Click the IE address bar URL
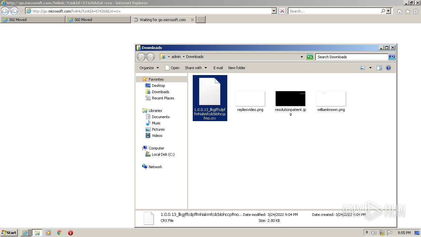Image resolution: width=421 pixels, height=237 pixels. [x=76, y=11]
